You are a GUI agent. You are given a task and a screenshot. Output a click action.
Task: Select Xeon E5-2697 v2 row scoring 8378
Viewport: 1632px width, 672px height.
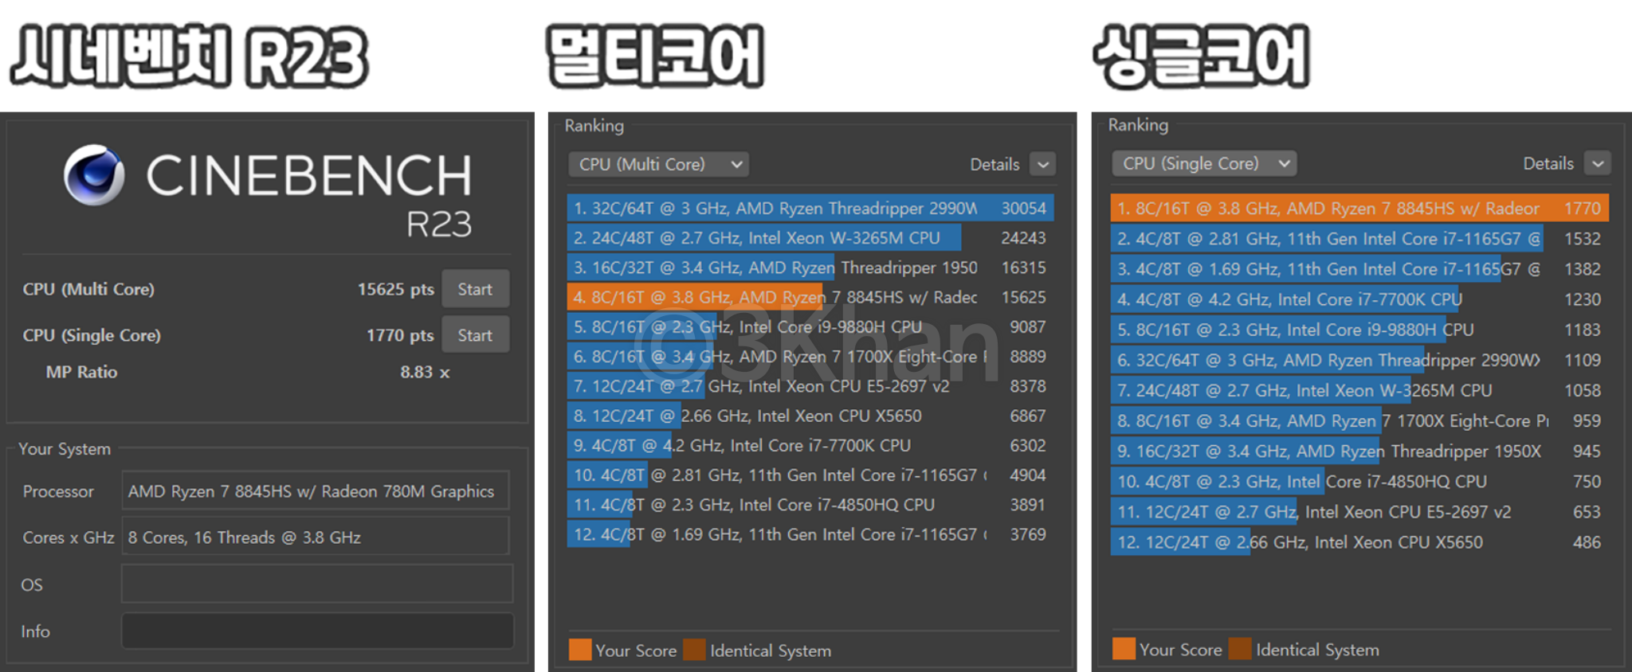pos(810,386)
